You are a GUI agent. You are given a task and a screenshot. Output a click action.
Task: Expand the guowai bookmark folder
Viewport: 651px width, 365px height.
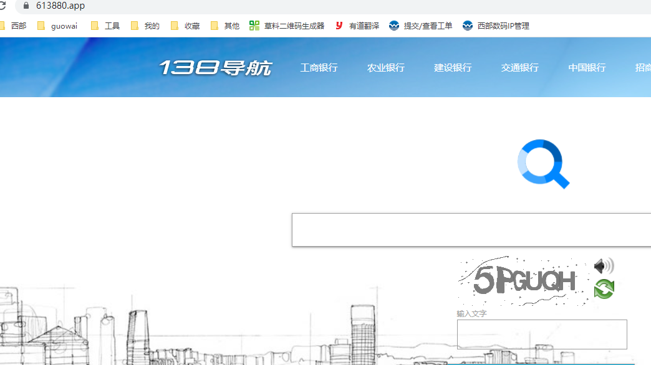(x=57, y=26)
